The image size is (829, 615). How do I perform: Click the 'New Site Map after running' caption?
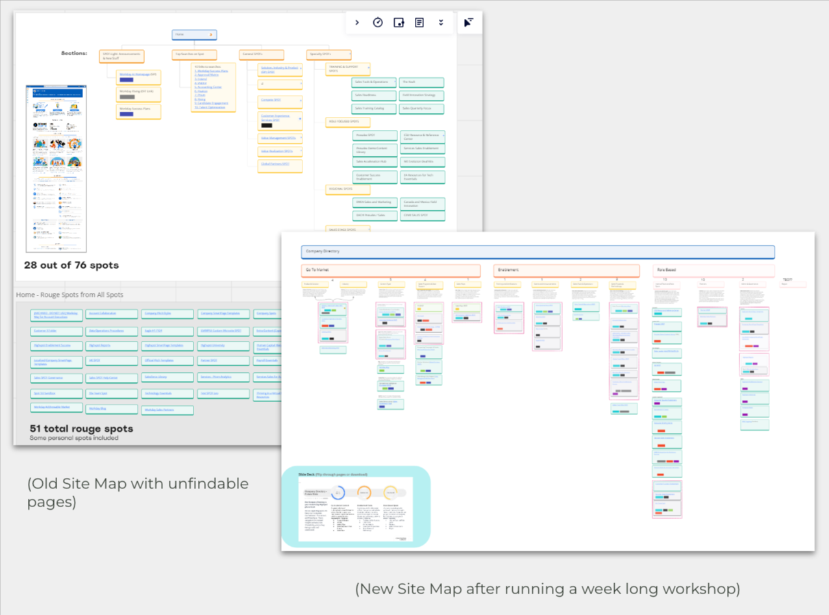click(547, 589)
